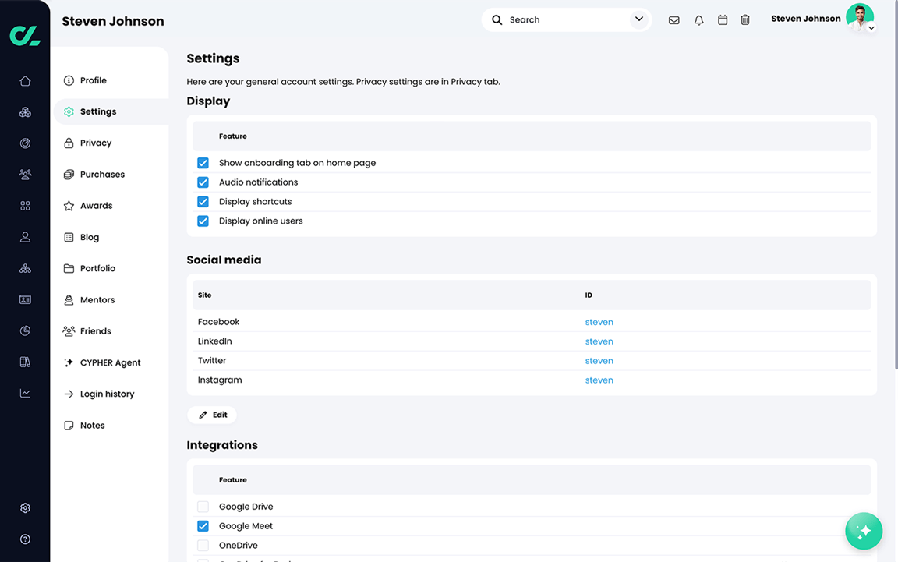The width and height of the screenshot is (898, 562).
Task: Expand the search options dropdown arrow
Action: pyautogui.click(x=639, y=19)
